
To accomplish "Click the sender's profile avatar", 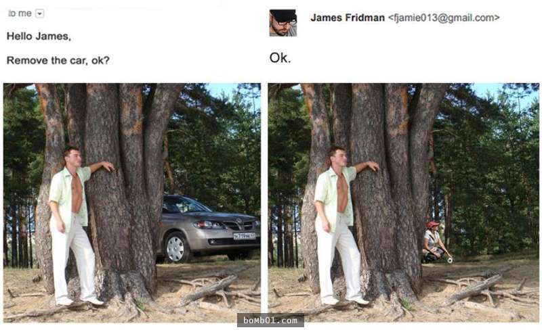I will 283,23.
